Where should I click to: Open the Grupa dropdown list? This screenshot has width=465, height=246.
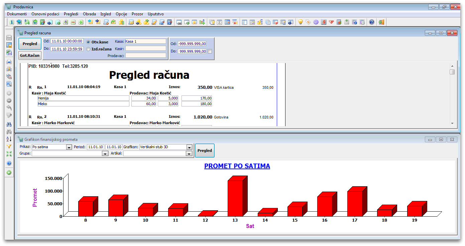point(105,154)
